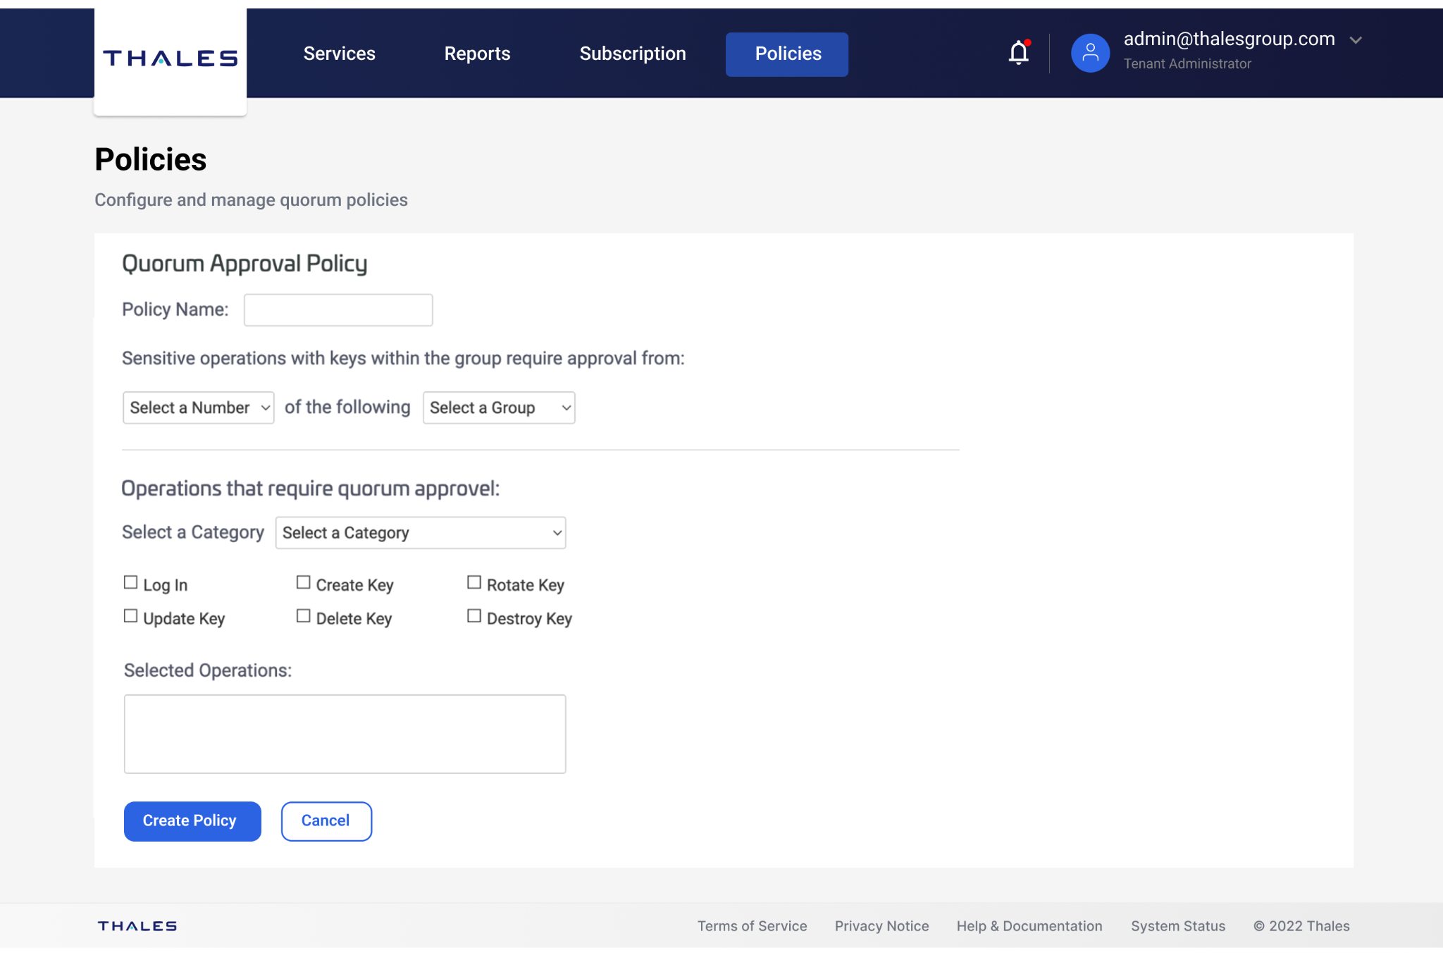Tick the Rotate Key checkbox
Image resolution: width=1443 pixels, height=960 pixels.
click(x=474, y=582)
